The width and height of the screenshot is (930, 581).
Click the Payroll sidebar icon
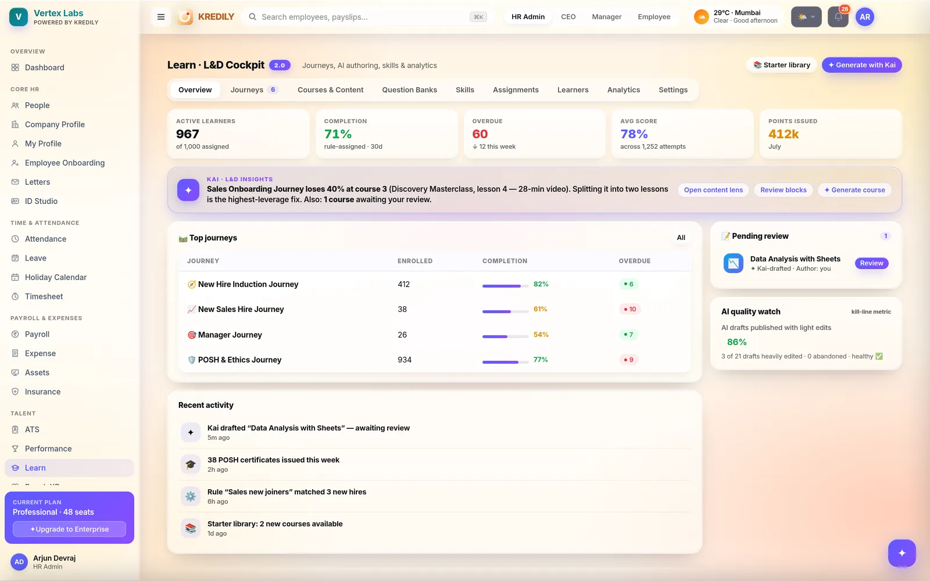pyautogui.click(x=15, y=334)
